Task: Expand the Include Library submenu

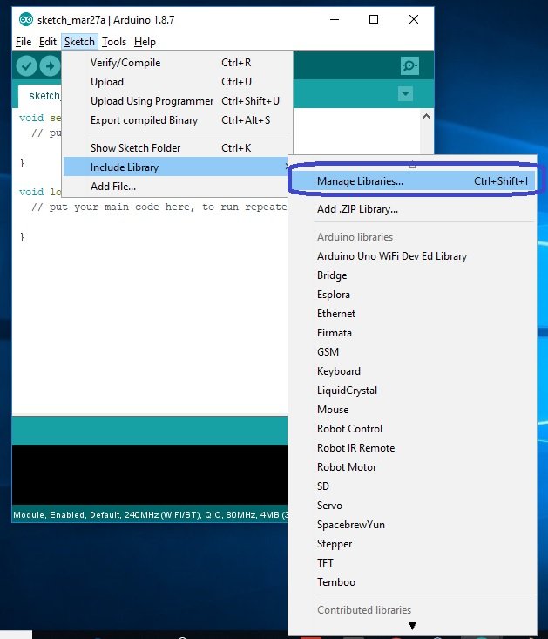Action: click(x=176, y=167)
